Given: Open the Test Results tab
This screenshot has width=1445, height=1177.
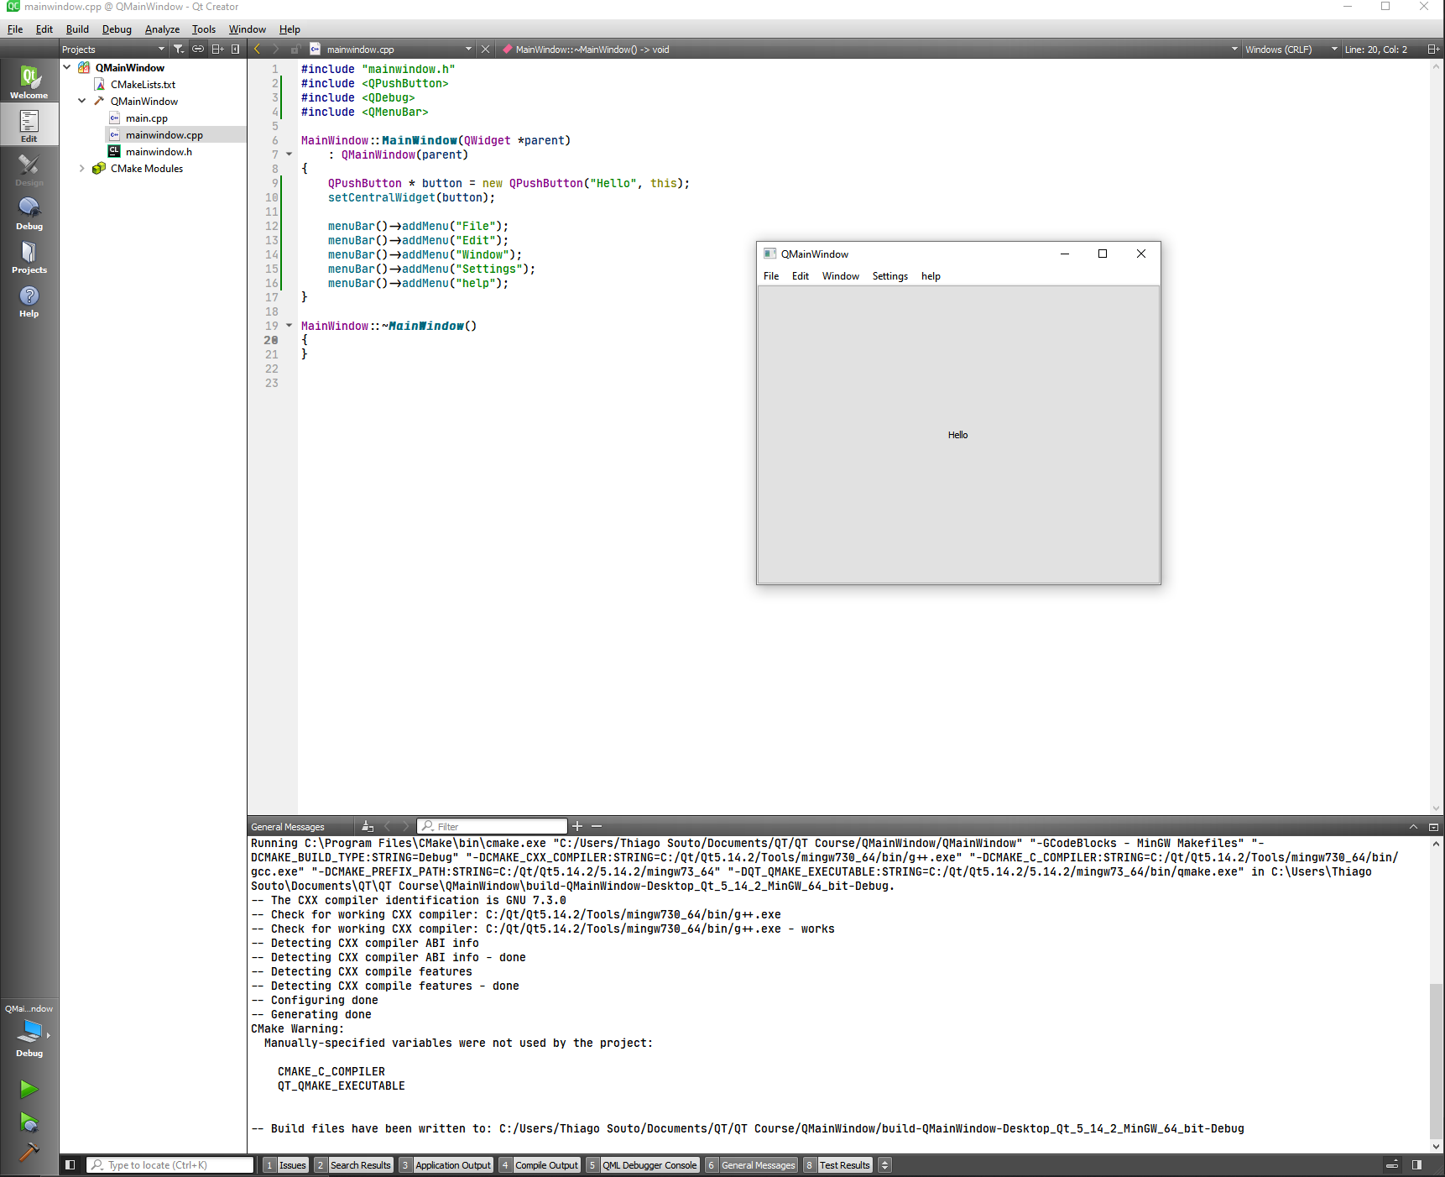Looking at the screenshot, I should click(x=837, y=1165).
